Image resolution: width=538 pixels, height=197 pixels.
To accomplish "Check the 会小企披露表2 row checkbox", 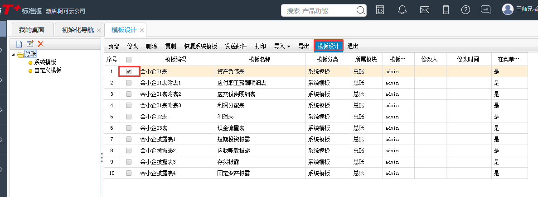I will [129, 150].
